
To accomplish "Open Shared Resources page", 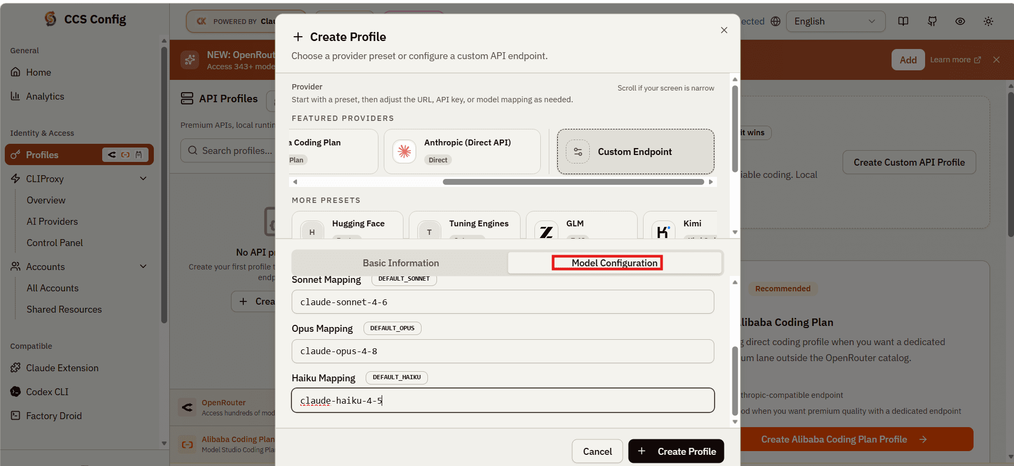I will pos(64,309).
